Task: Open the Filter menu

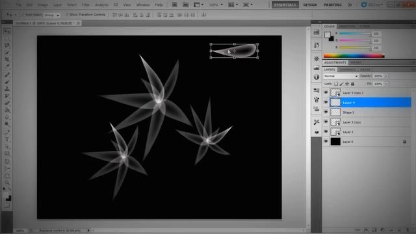Action: tap(85, 5)
